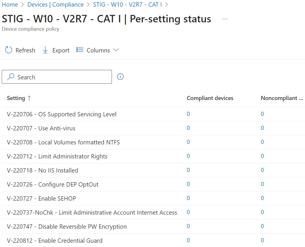Focus the Search input field

pos(57,77)
